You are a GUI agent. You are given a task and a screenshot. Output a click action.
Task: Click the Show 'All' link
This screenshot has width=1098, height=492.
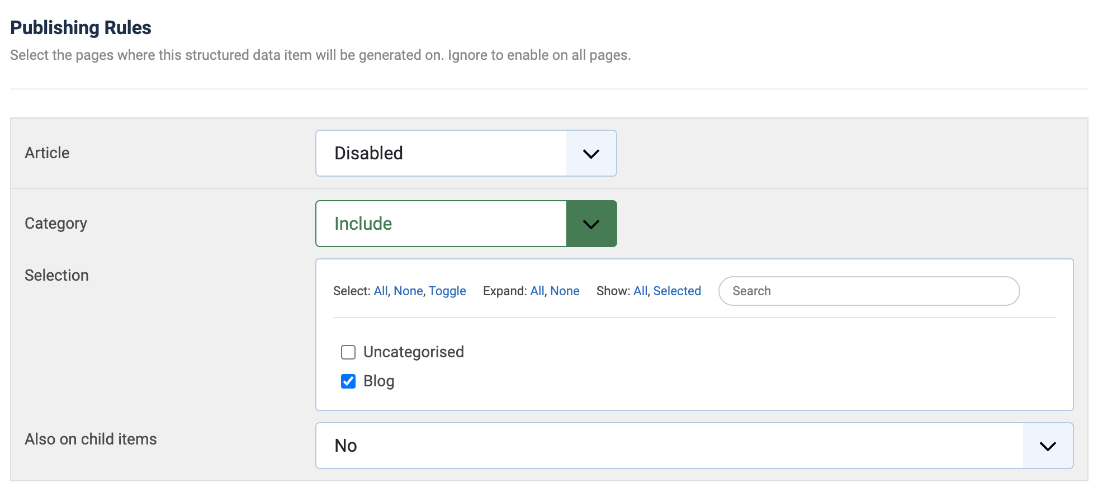(x=640, y=291)
